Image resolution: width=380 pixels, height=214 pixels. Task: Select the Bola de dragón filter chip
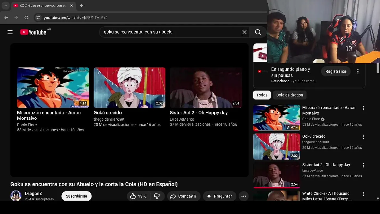(x=289, y=95)
